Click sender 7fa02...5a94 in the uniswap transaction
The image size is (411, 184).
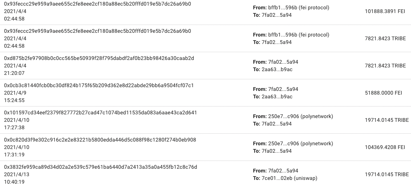point(283,171)
